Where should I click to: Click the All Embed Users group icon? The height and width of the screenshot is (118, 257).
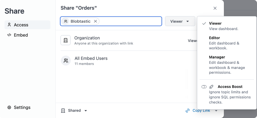pos(66,61)
